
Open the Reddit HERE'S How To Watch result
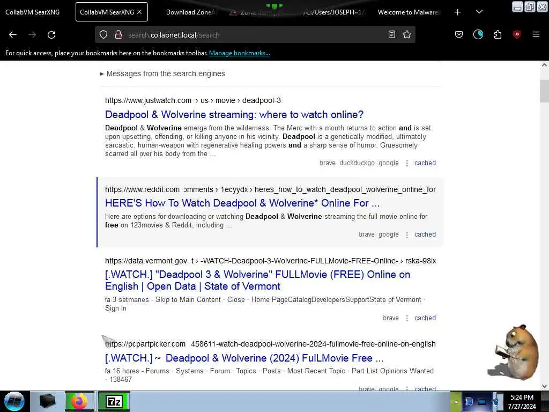click(x=242, y=203)
